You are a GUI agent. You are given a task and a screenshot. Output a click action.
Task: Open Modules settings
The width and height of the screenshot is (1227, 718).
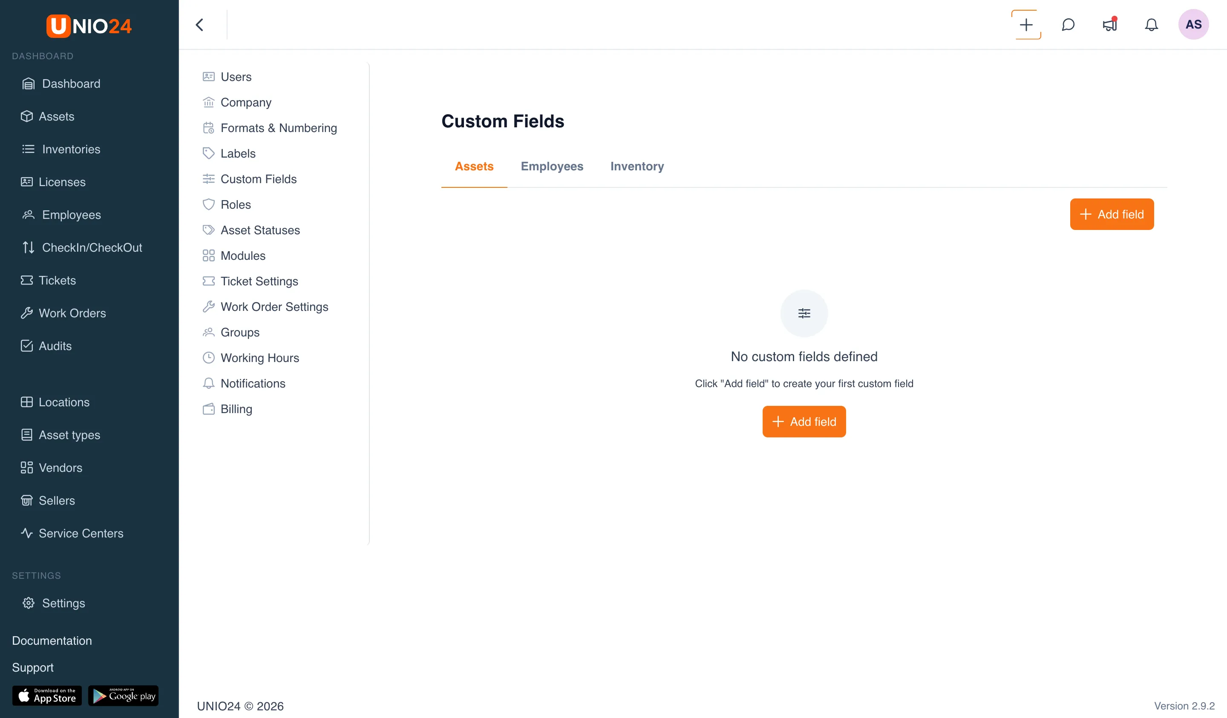(234, 256)
